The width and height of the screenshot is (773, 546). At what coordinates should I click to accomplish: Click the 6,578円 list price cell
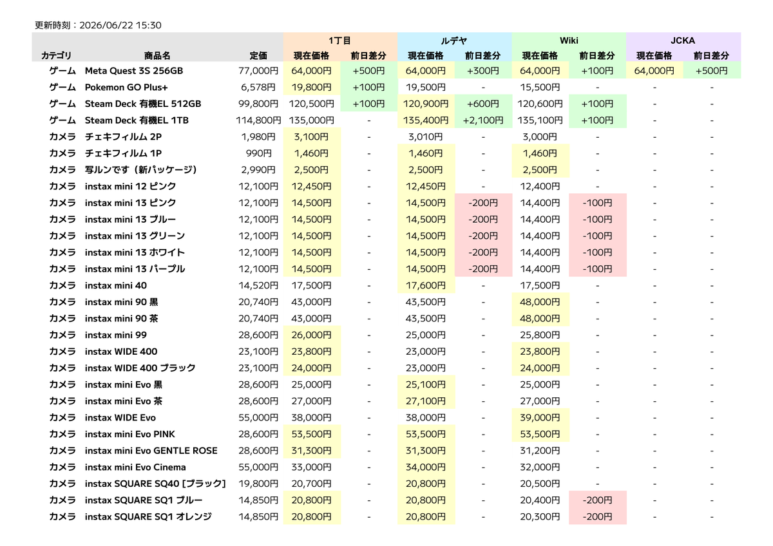[258, 87]
